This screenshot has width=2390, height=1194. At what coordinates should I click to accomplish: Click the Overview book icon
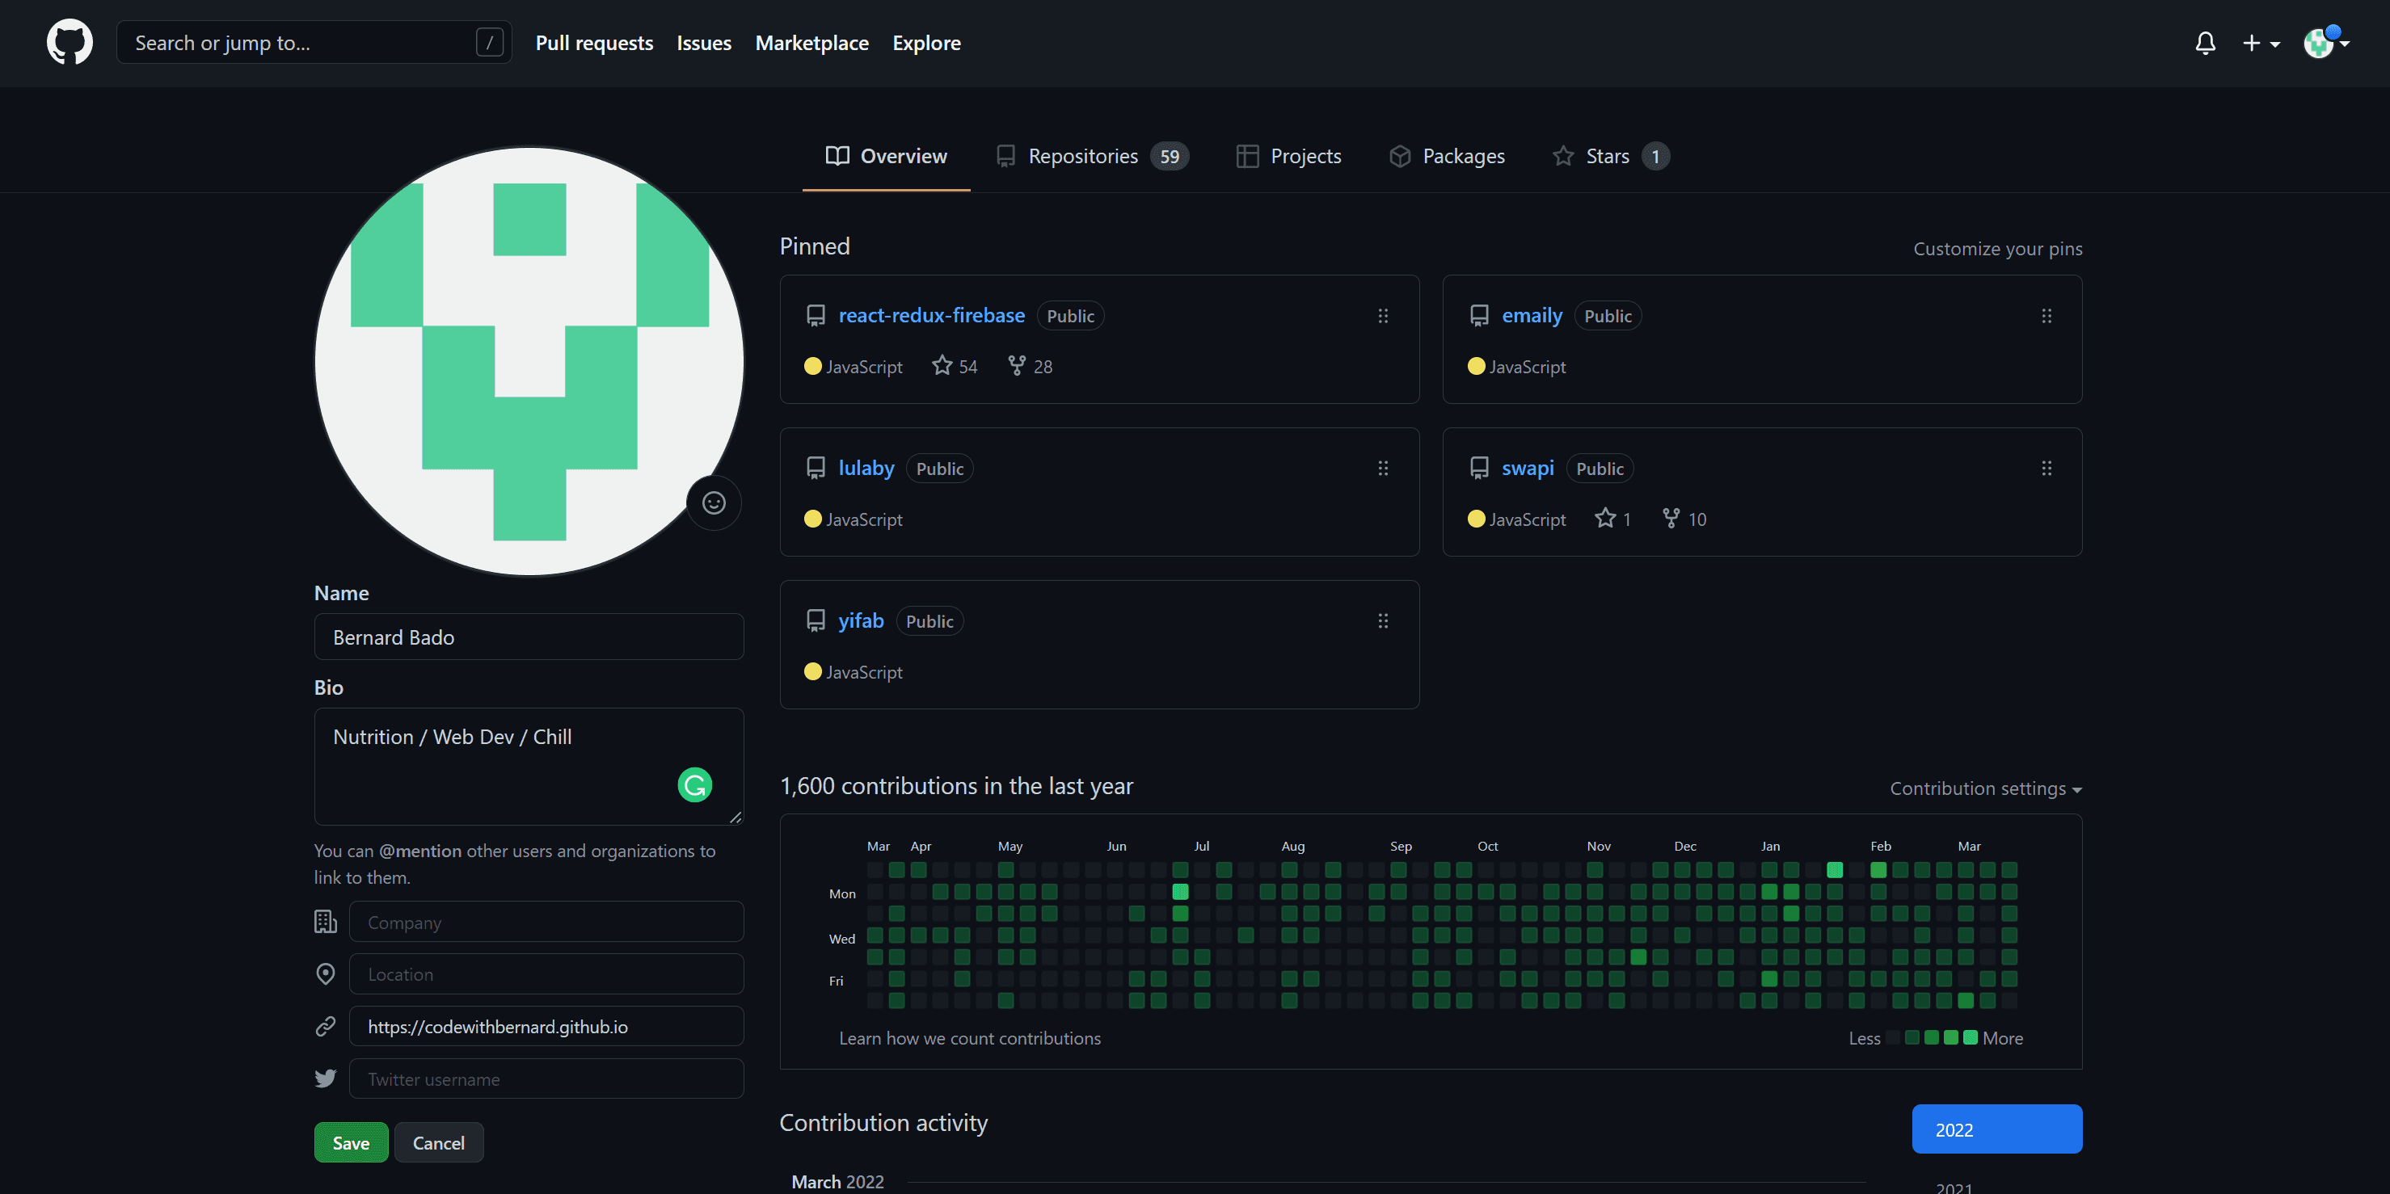tap(837, 156)
